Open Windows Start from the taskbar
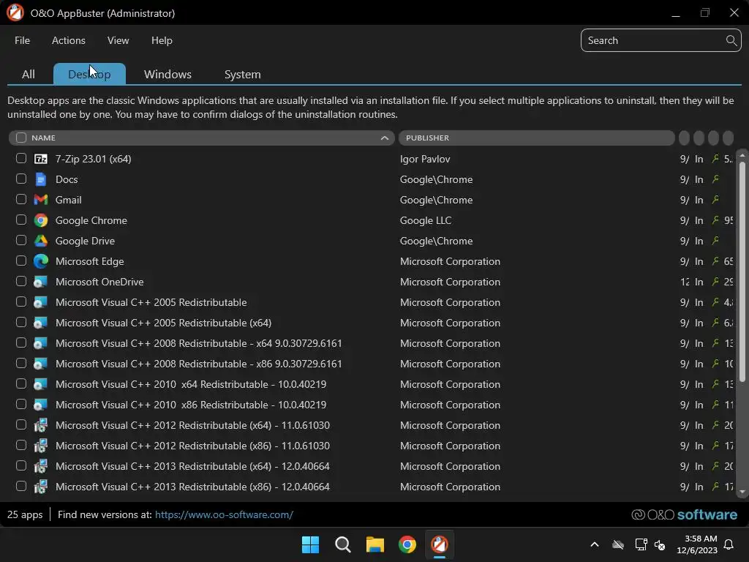Viewport: 749px width, 562px height. tap(310, 544)
